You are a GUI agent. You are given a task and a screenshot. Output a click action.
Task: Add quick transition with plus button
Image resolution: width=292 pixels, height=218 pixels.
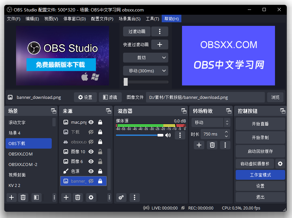(160, 45)
